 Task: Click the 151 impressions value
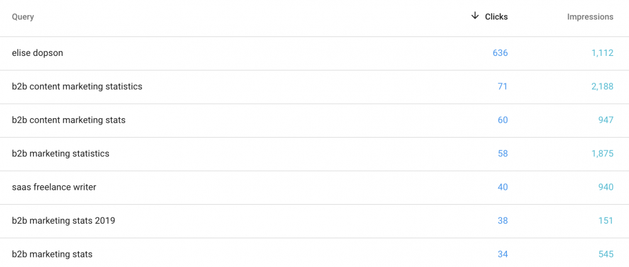pos(606,221)
